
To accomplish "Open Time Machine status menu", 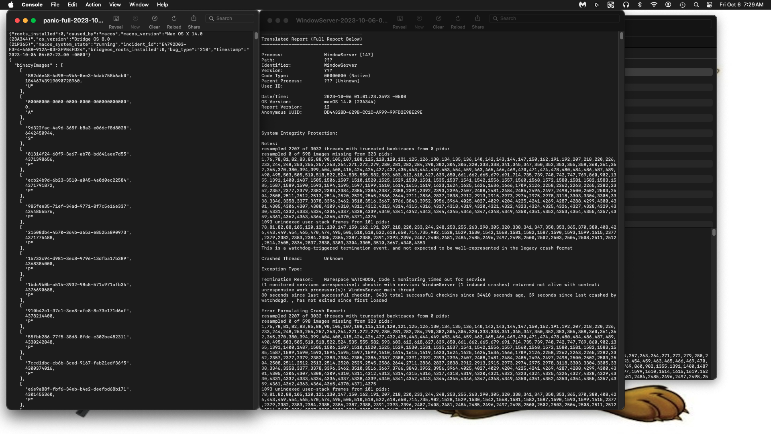I will coord(683,5).
